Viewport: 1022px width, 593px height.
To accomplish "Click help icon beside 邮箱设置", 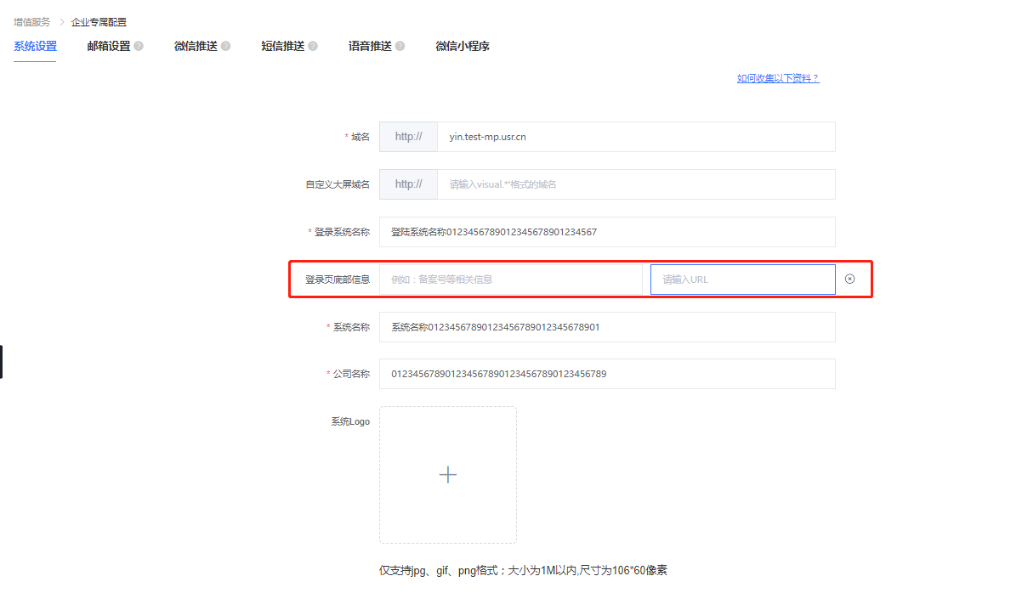I will point(139,46).
